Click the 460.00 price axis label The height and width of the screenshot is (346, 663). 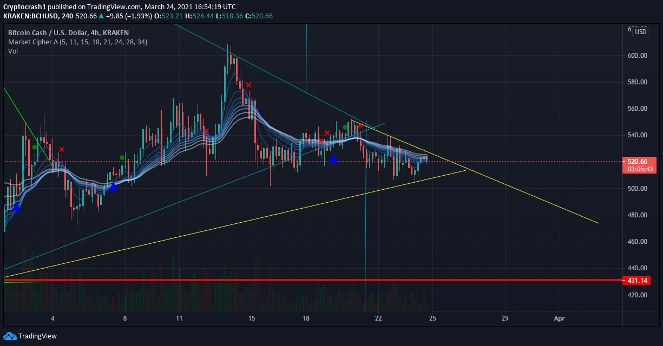(637, 242)
